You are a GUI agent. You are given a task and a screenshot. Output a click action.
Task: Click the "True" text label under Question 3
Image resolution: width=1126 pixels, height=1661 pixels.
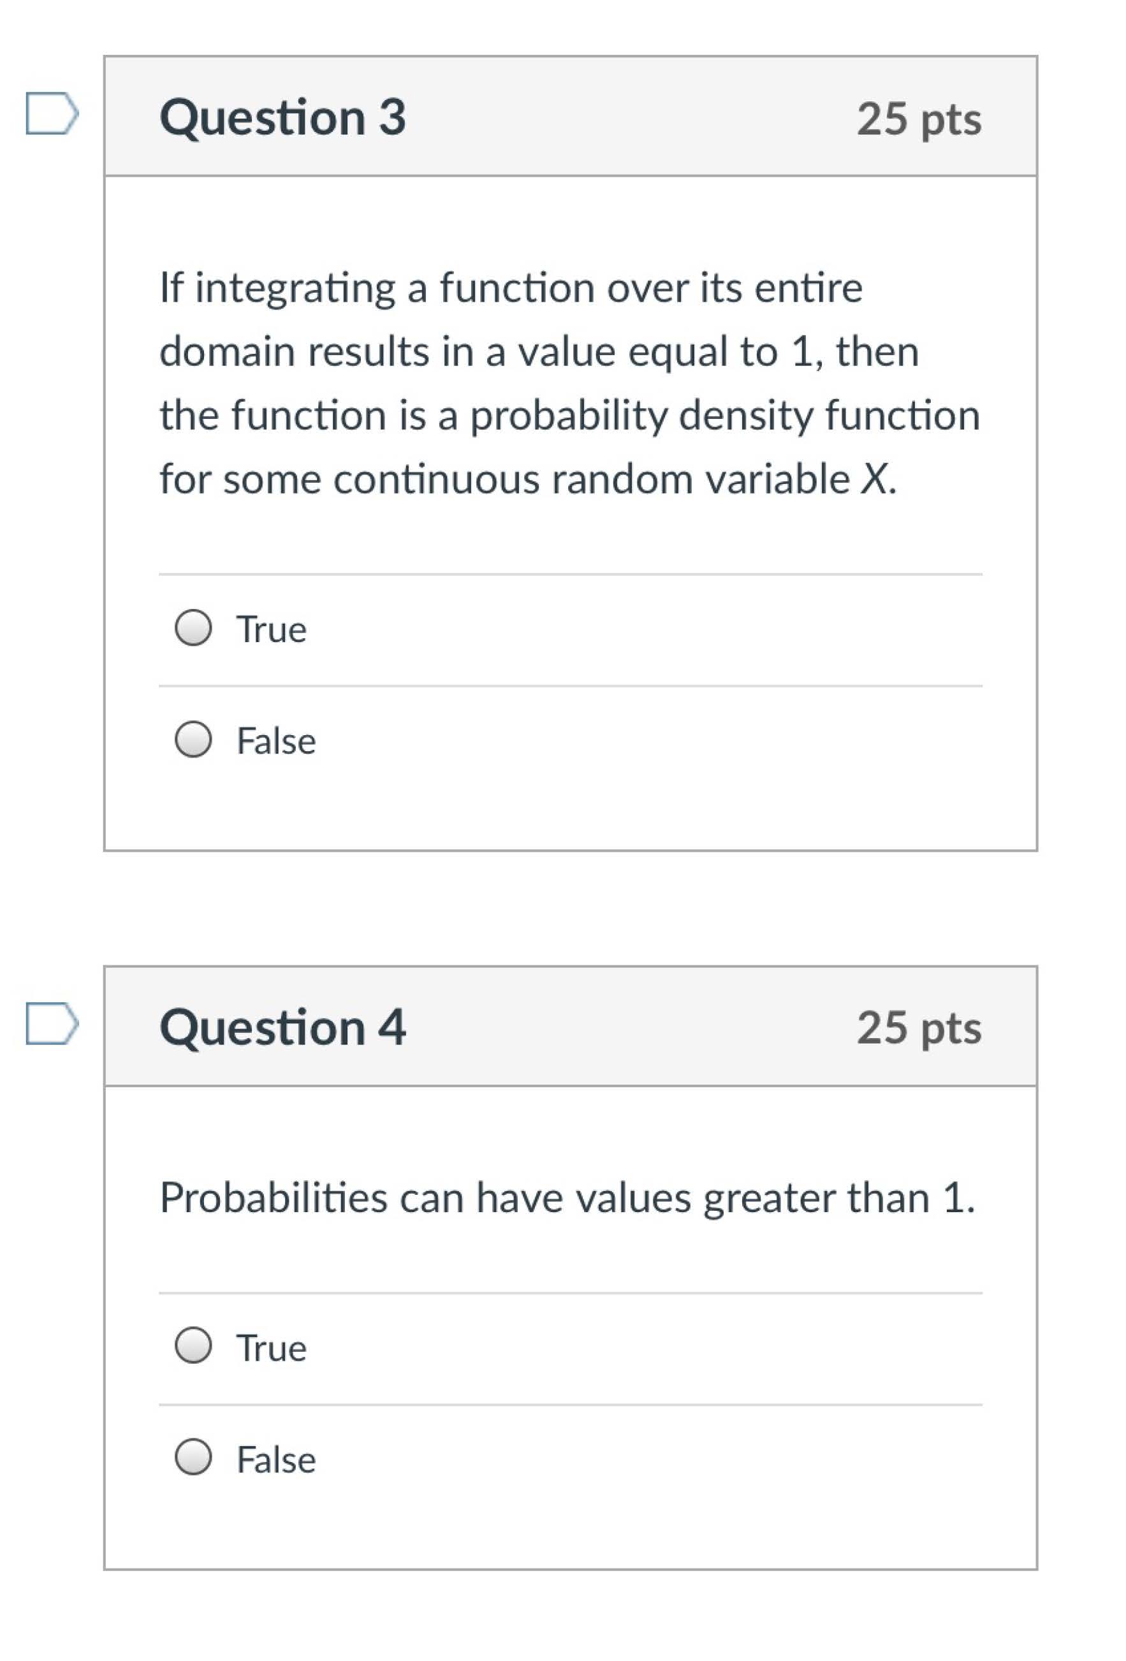point(272,630)
